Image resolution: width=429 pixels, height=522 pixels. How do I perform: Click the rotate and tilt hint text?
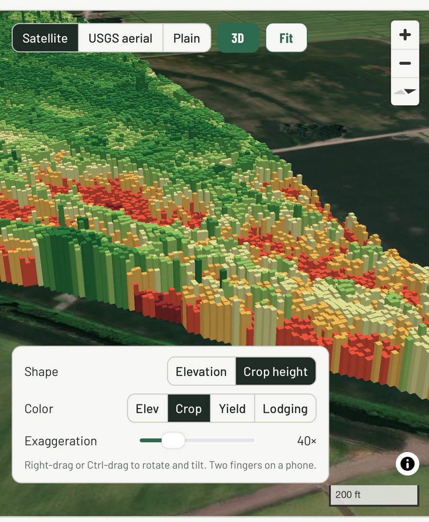click(170, 465)
